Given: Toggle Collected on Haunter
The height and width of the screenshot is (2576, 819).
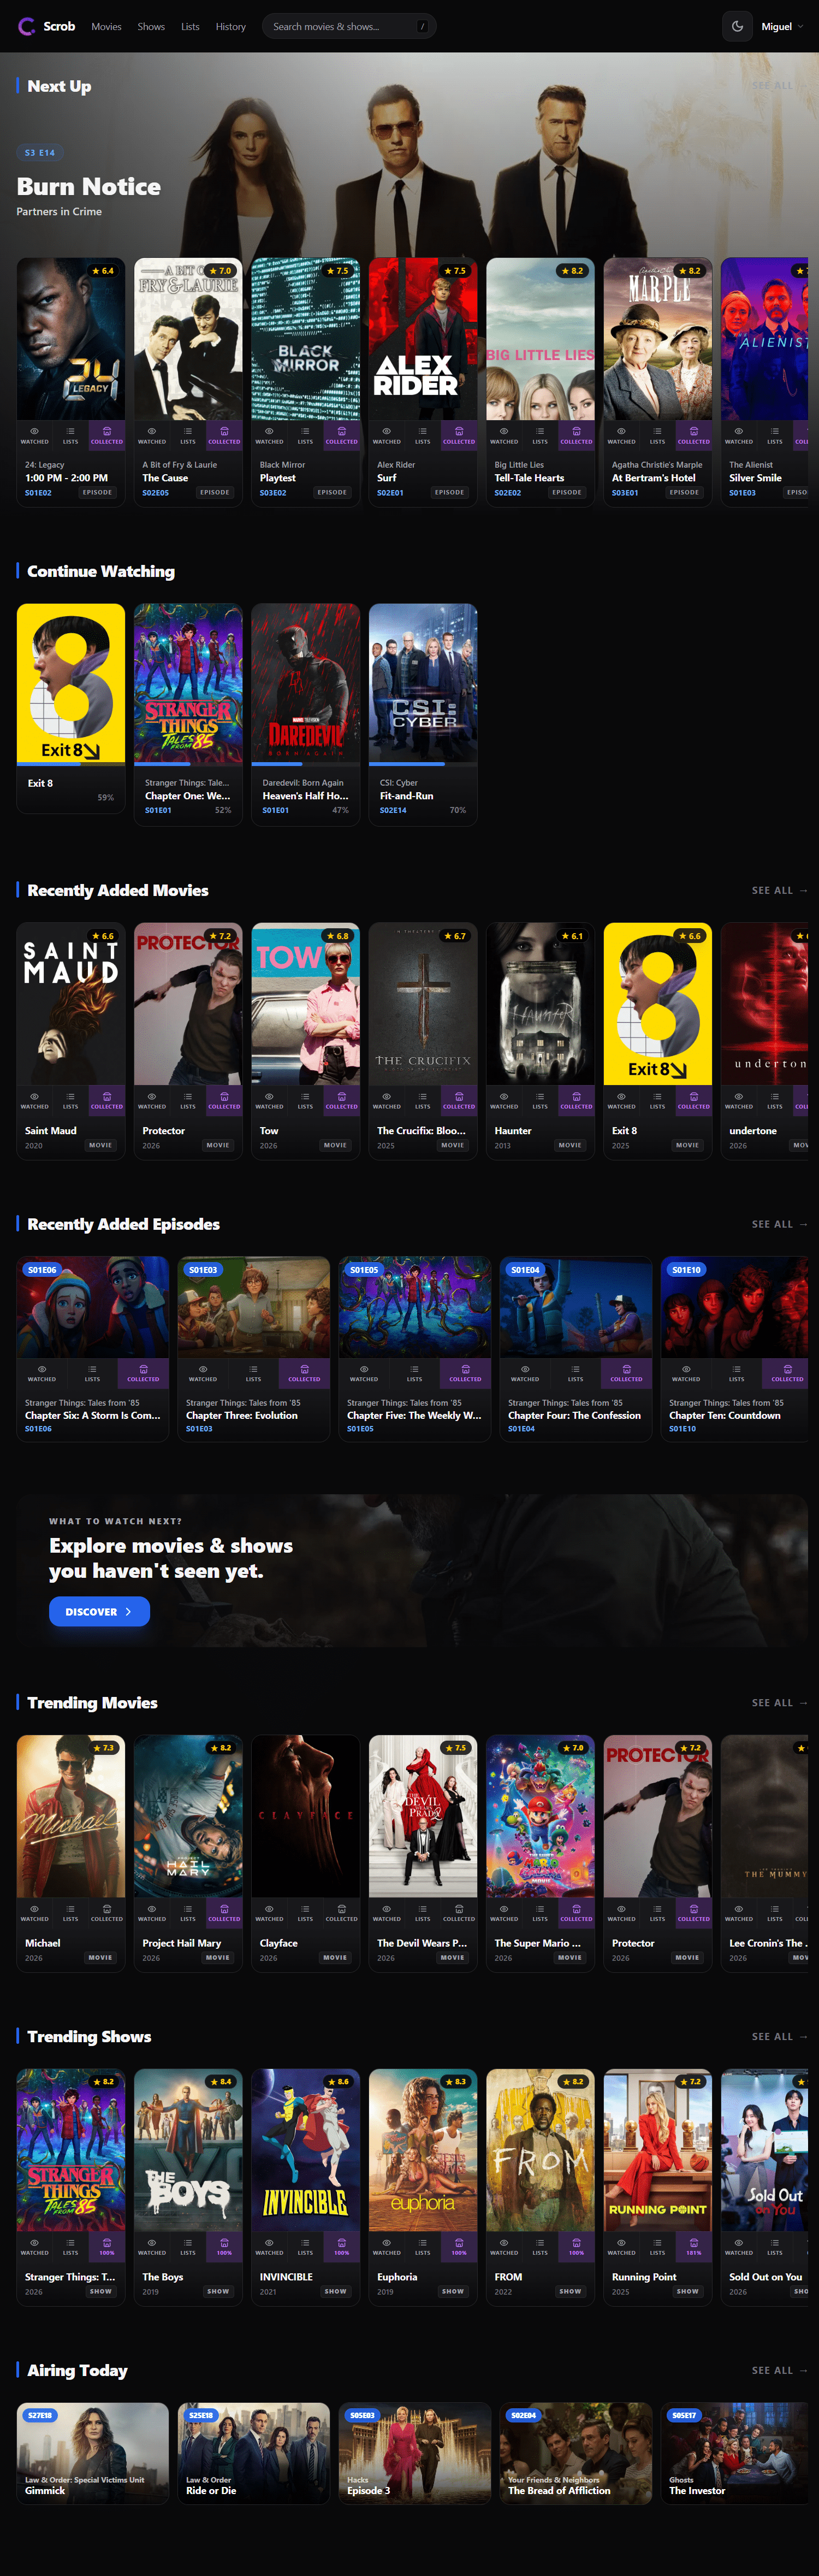Looking at the screenshot, I should point(576,1100).
